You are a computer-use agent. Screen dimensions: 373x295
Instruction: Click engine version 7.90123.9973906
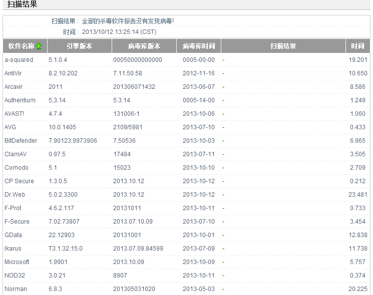pos(73,141)
